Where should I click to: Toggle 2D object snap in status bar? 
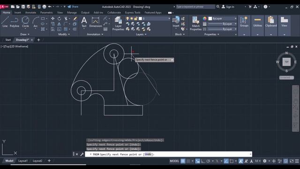[232, 161]
